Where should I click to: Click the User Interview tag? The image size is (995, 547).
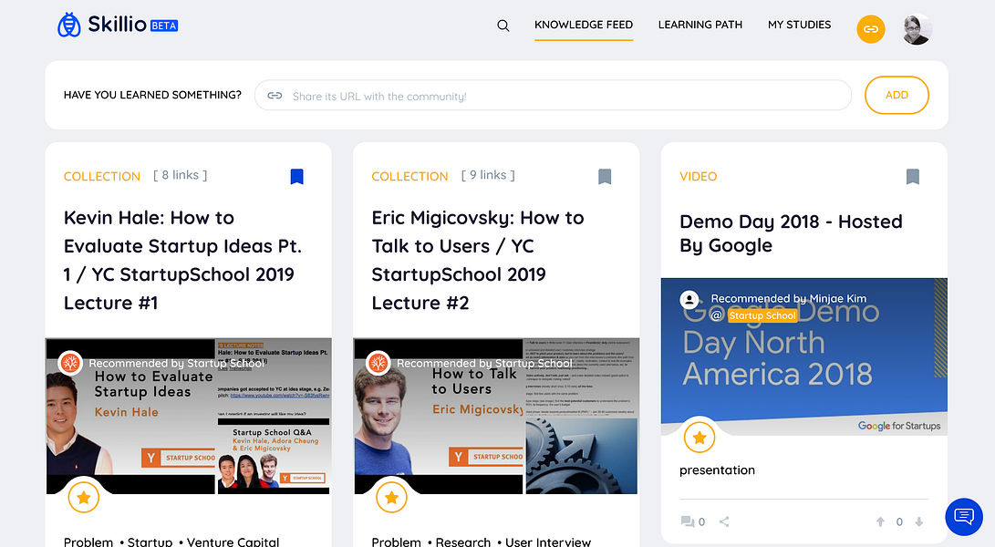tap(548, 542)
